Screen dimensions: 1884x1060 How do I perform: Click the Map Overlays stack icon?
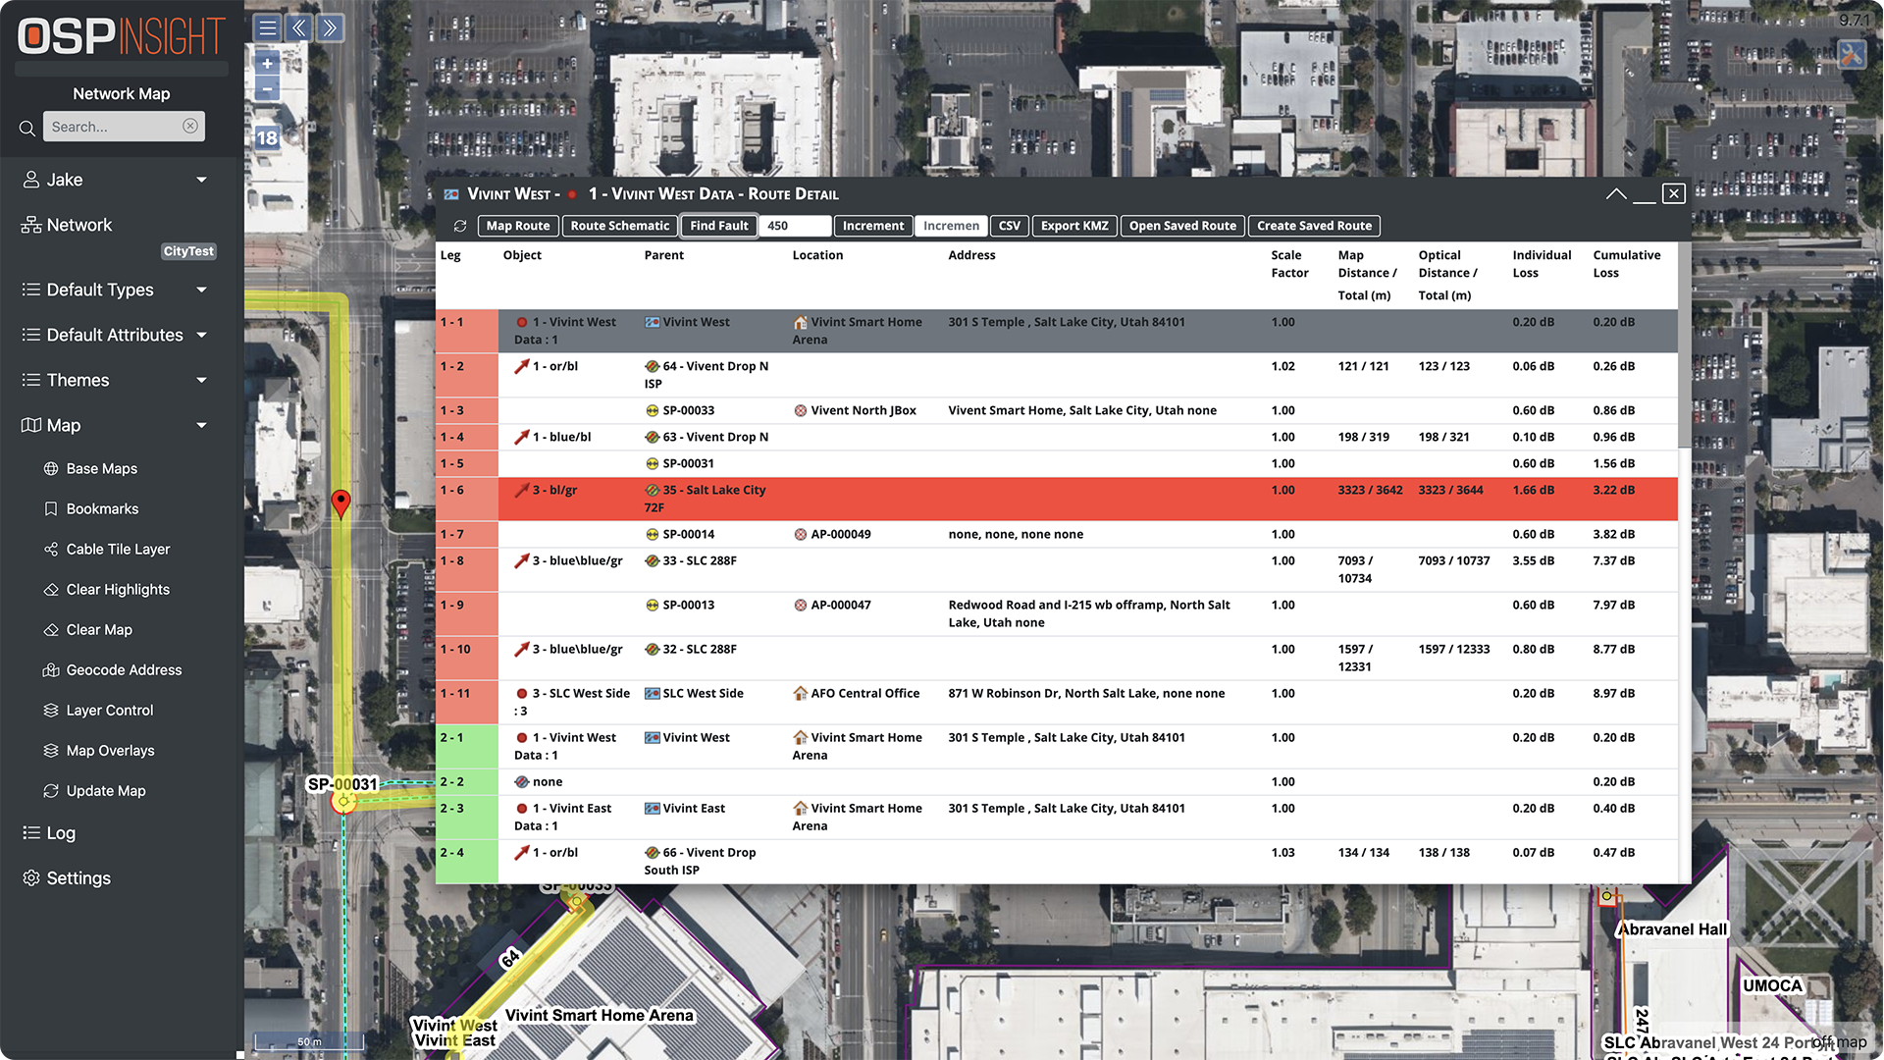coord(51,751)
